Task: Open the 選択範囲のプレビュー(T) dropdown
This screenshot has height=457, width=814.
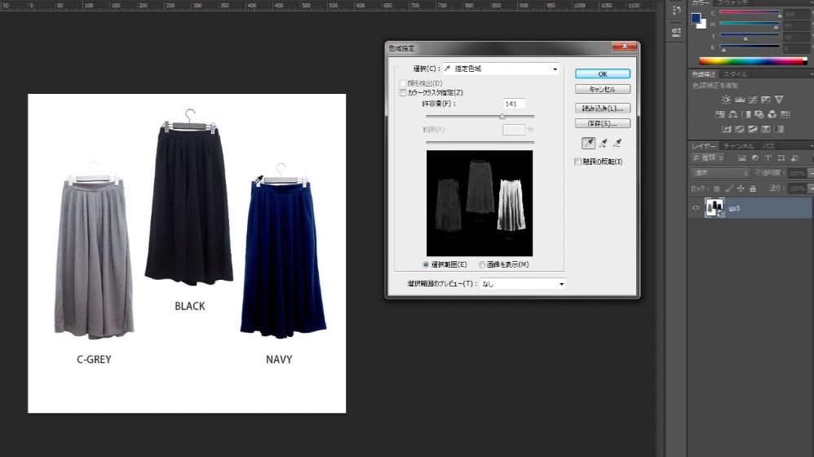Action: pyautogui.click(x=523, y=283)
